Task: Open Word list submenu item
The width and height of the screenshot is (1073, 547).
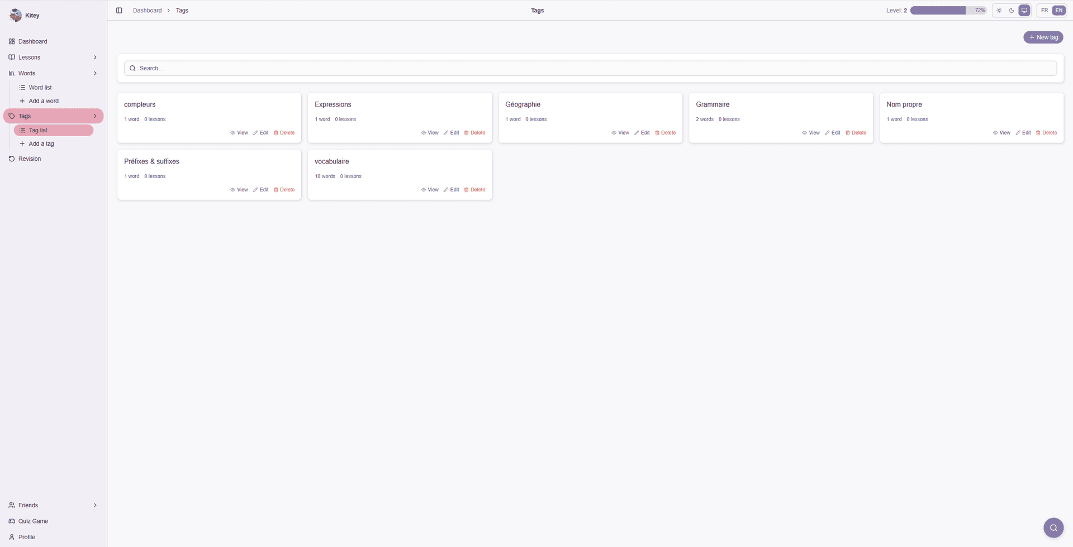Action: (x=54, y=88)
